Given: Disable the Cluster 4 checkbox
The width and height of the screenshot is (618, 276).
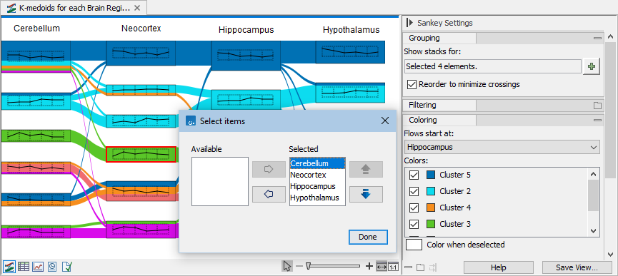Looking at the screenshot, I should click(414, 208).
